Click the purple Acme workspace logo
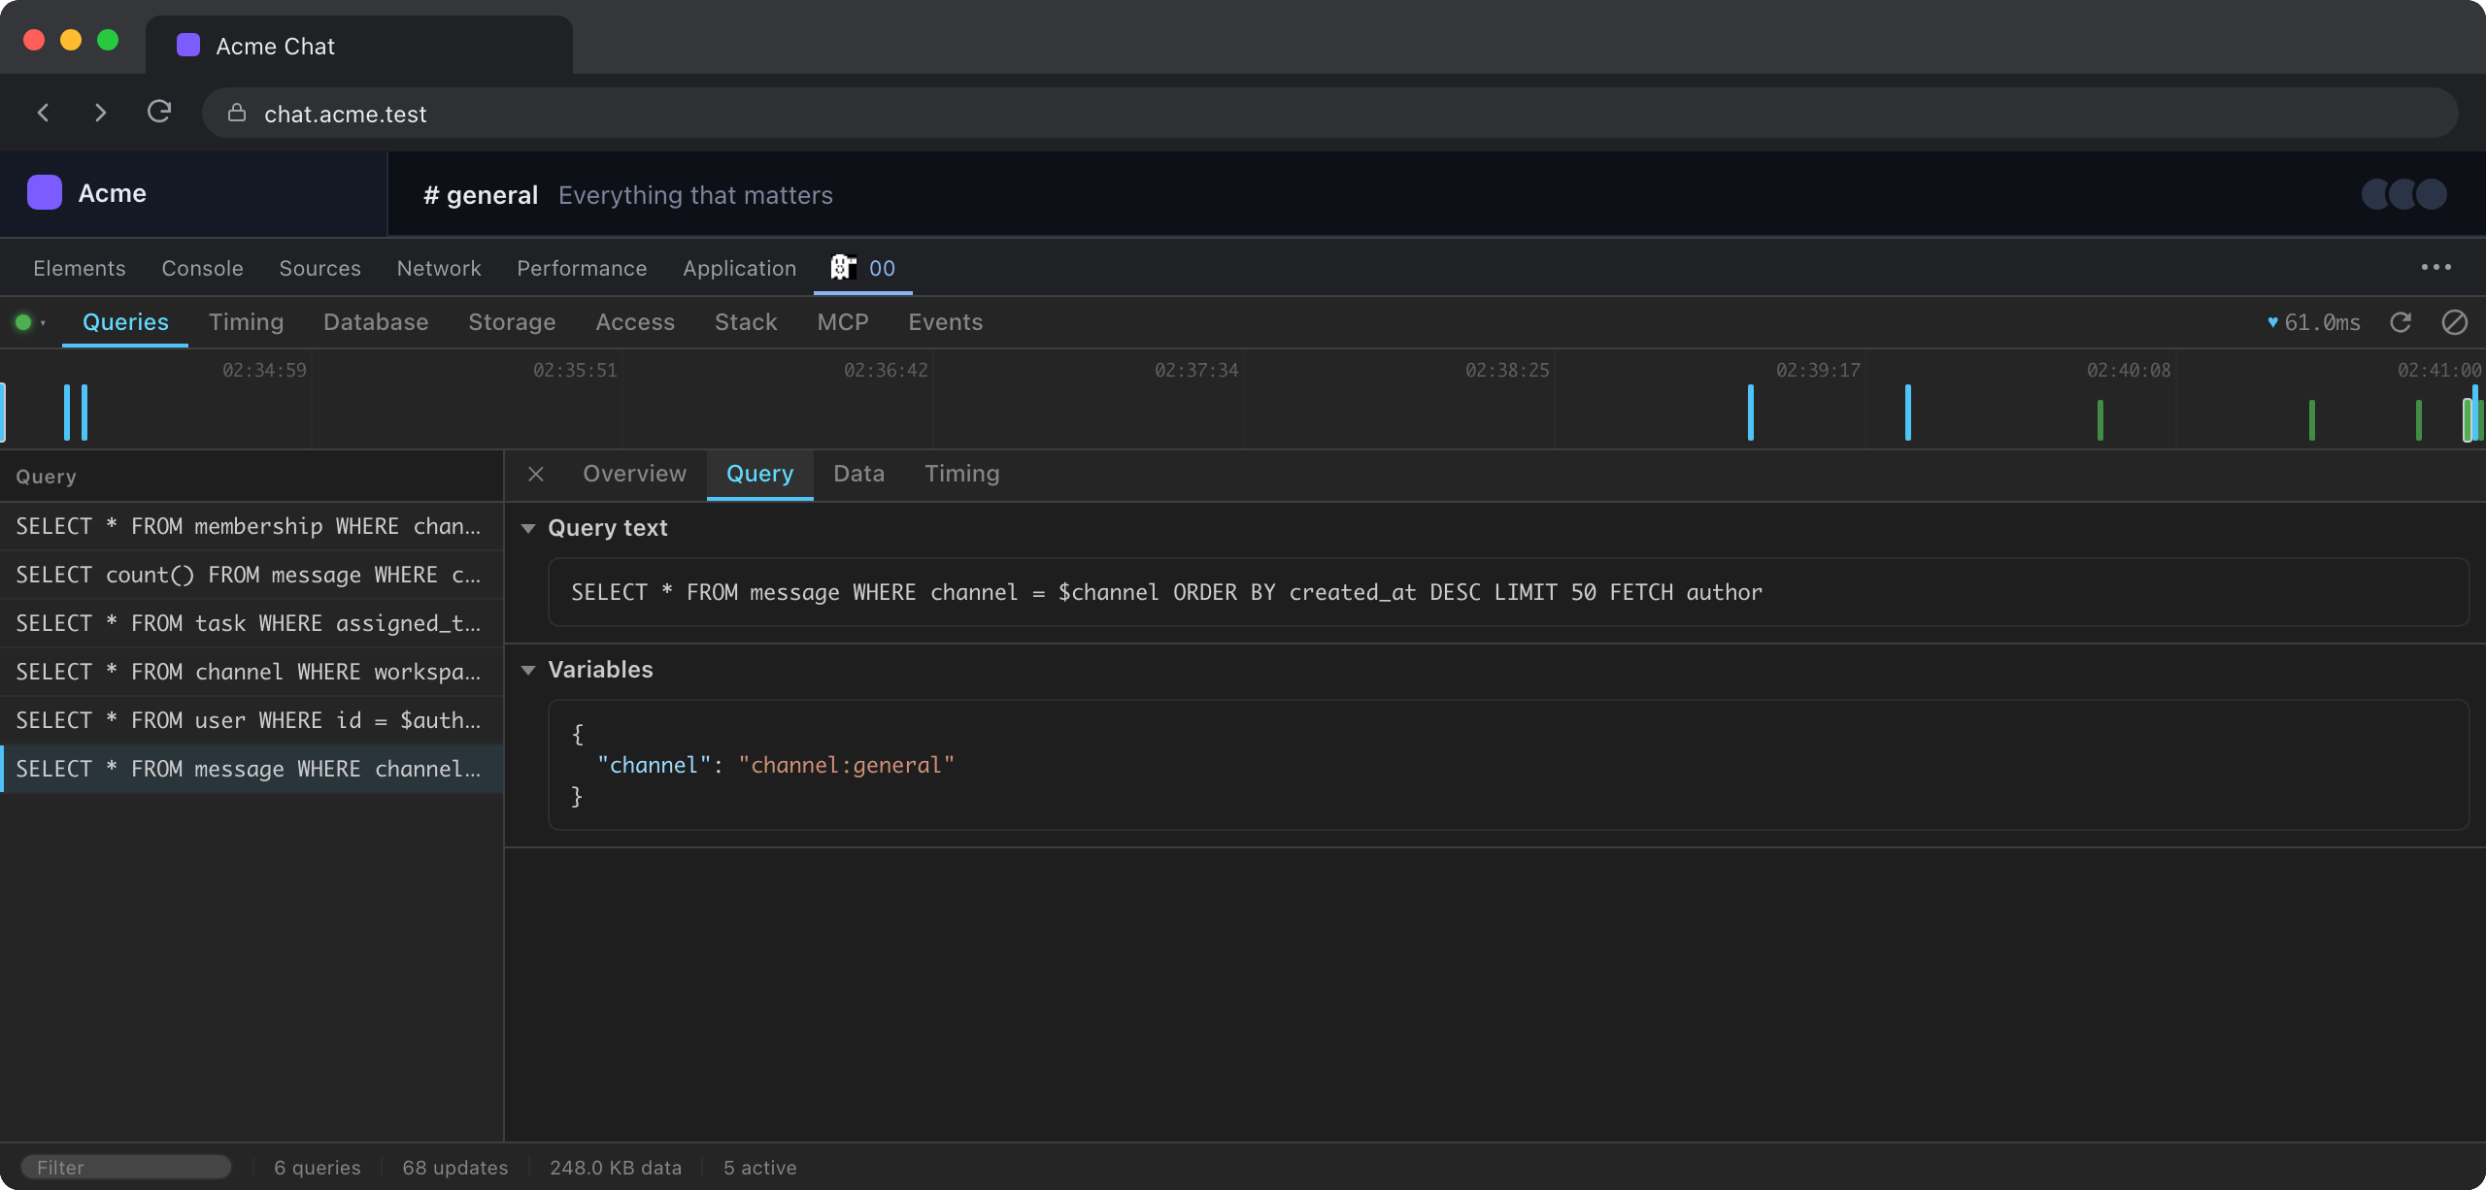The width and height of the screenshot is (2486, 1190). coord(45,193)
